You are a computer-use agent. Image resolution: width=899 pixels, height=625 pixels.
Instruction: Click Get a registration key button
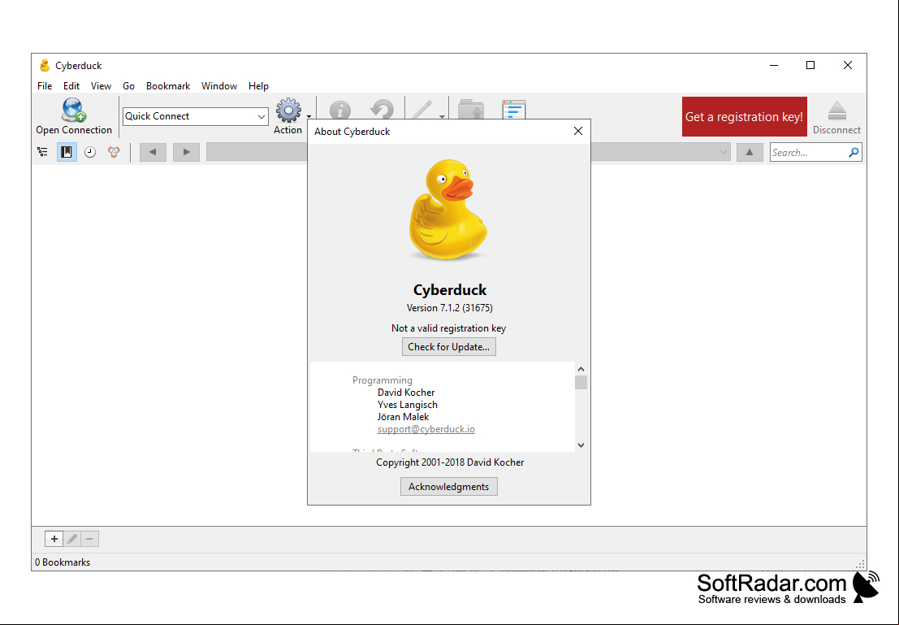tap(744, 116)
